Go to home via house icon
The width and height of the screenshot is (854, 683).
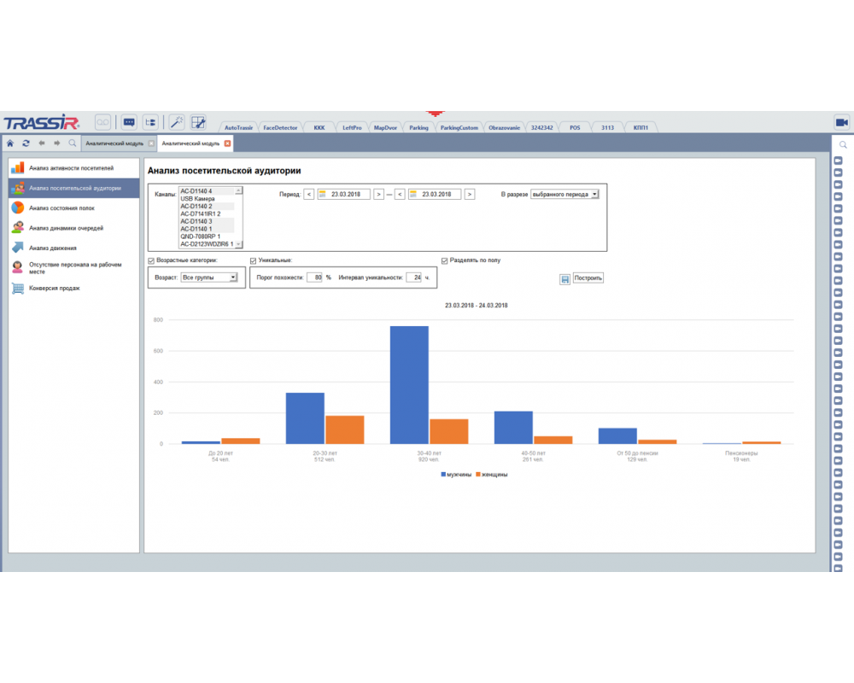click(x=10, y=143)
